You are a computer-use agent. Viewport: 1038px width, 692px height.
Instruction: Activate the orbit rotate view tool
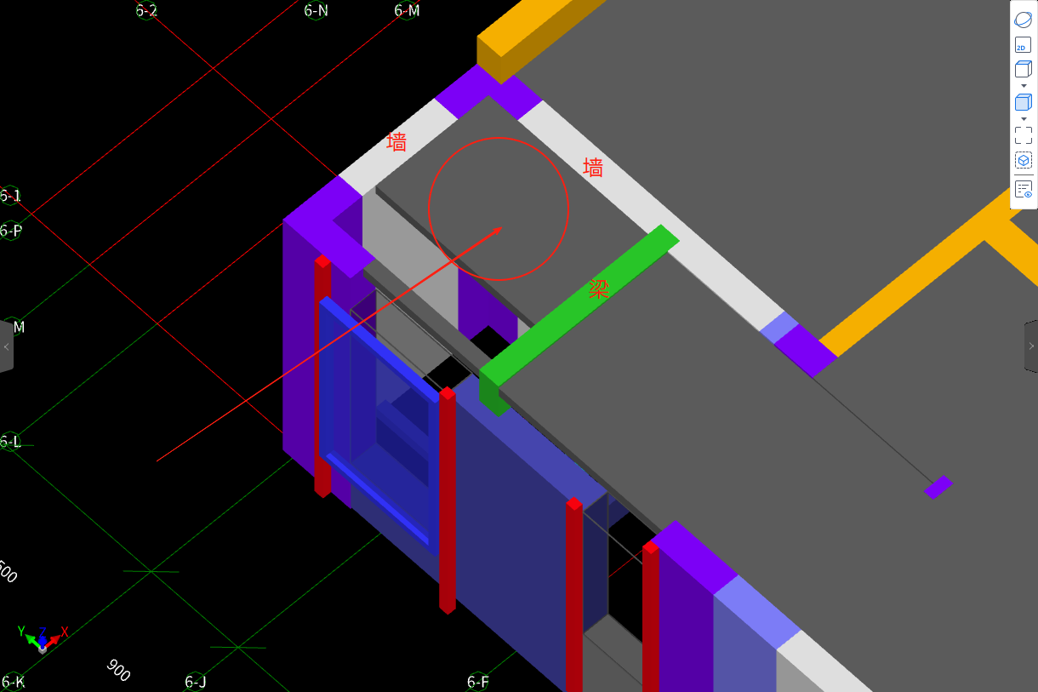(x=1024, y=20)
